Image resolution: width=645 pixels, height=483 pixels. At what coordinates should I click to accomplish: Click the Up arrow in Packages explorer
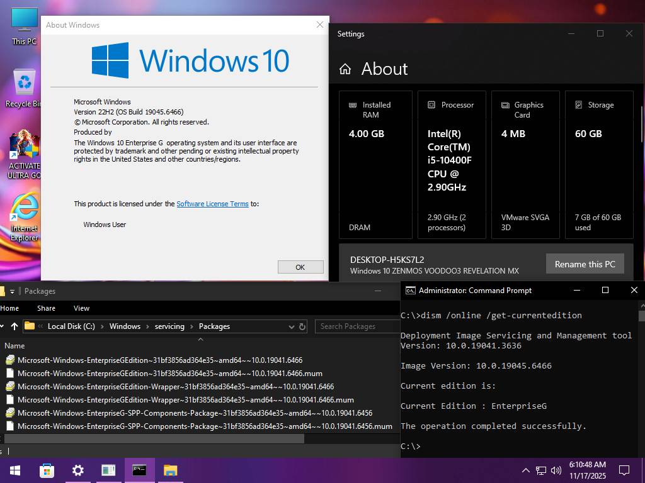pos(14,326)
